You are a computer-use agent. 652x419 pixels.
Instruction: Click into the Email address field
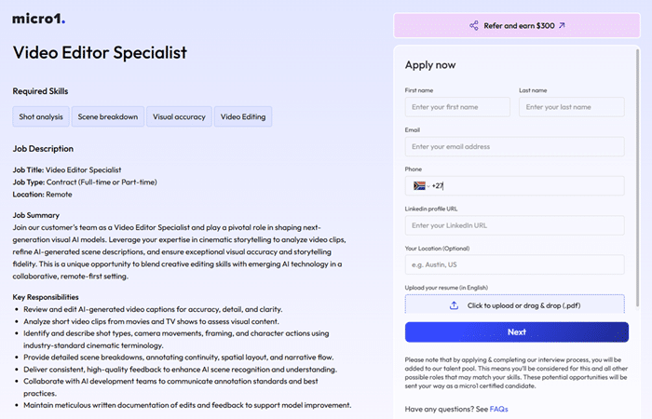click(x=514, y=146)
